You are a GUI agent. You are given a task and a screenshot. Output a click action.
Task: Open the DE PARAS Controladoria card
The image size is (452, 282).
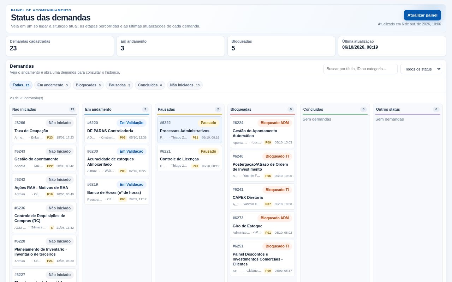[117, 130]
